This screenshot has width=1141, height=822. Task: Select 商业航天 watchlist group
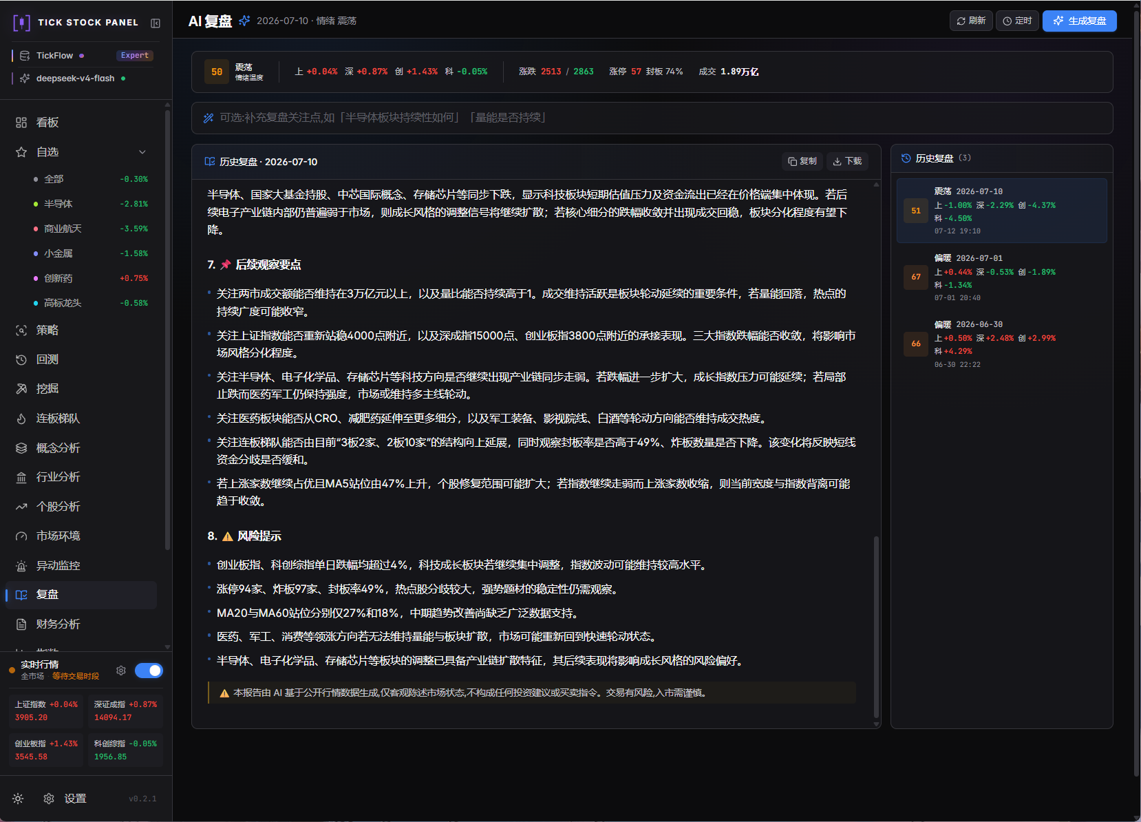[x=91, y=229]
